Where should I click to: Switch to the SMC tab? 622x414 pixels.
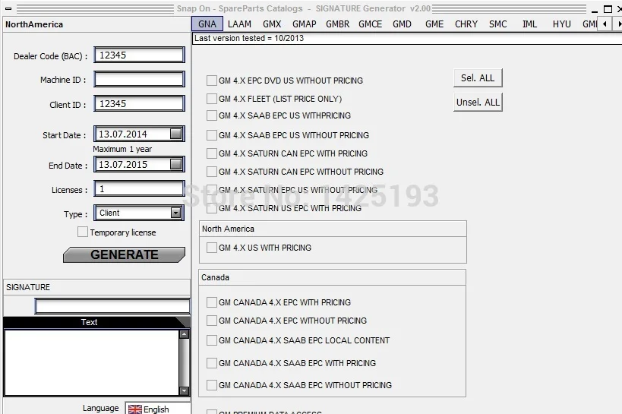point(498,24)
